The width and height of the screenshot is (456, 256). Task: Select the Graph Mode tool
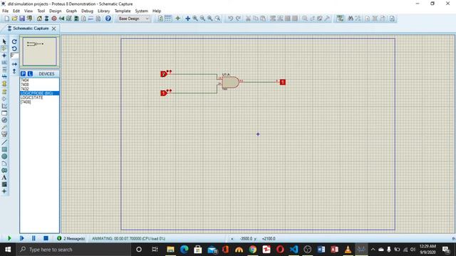coord(4,106)
